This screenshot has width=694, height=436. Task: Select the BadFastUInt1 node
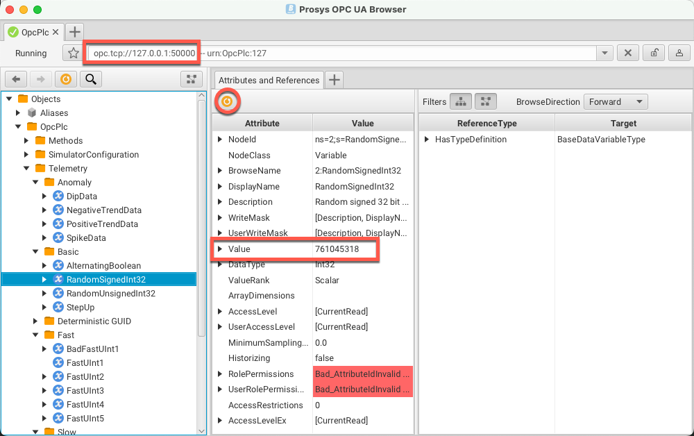pyautogui.click(x=92, y=349)
